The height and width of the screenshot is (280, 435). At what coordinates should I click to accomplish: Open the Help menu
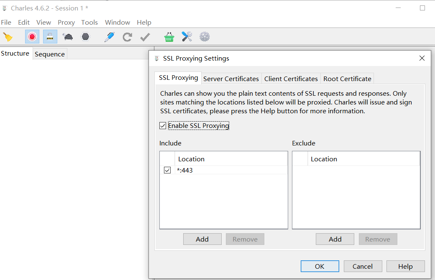click(144, 23)
